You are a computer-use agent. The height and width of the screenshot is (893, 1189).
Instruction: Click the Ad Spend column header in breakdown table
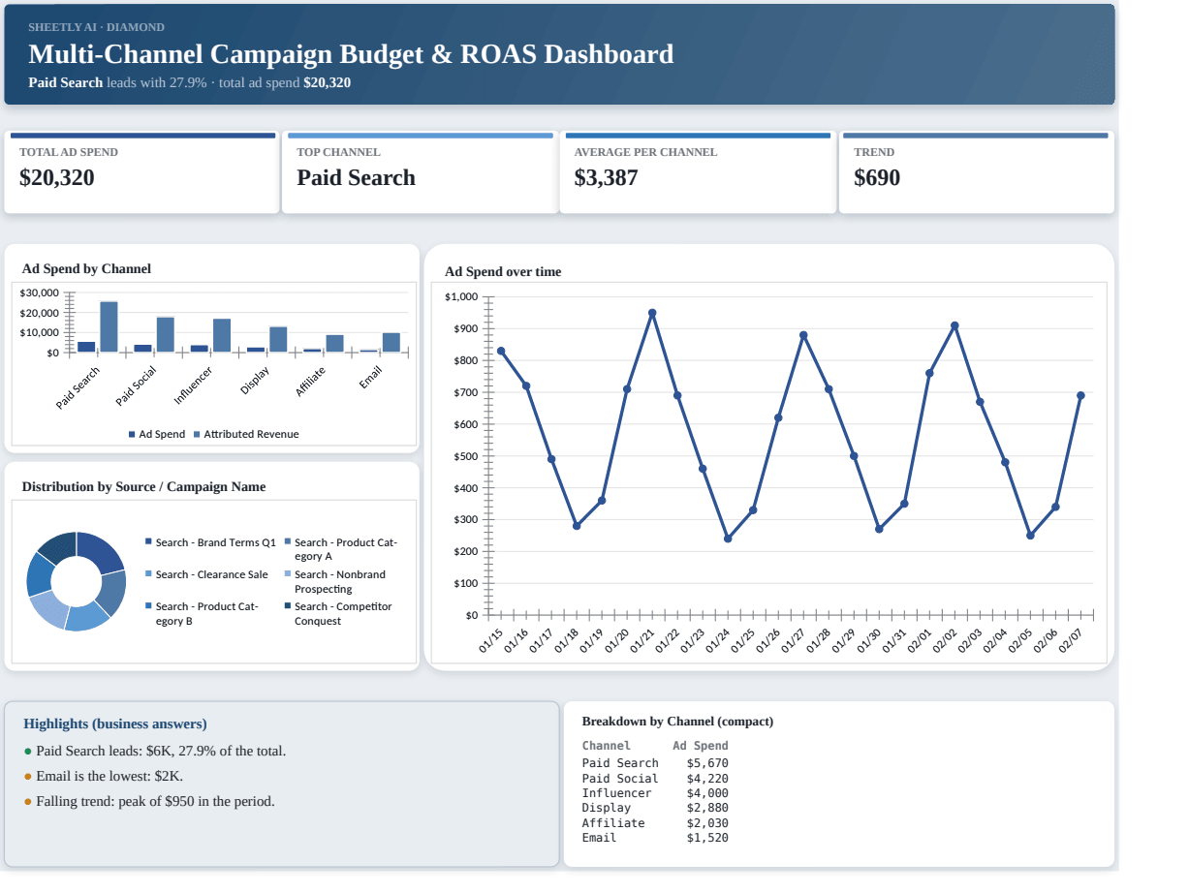pyautogui.click(x=701, y=746)
